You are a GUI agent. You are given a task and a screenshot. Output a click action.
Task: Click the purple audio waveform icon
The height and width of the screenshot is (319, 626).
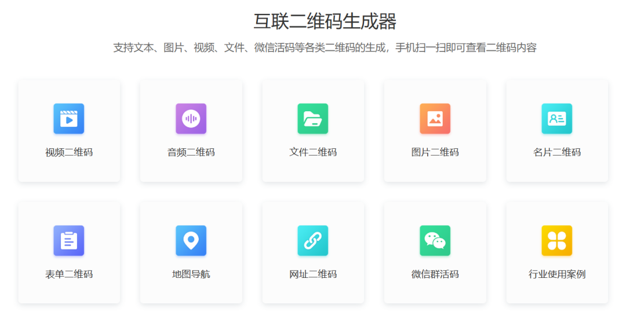pyautogui.click(x=191, y=119)
